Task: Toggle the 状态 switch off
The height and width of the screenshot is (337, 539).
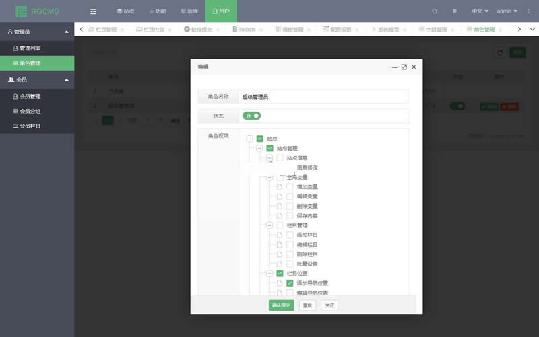Action: 252,116
